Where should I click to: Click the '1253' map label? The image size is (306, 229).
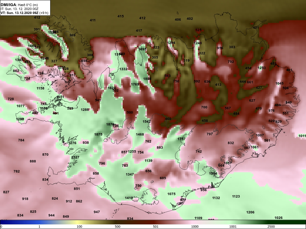point(262,68)
